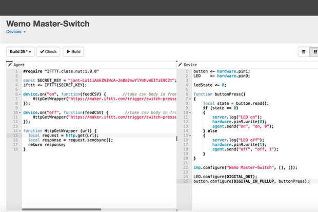Click the if (state == 0) line
Viewport: 318px width, 212px height.
[x=221, y=108]
